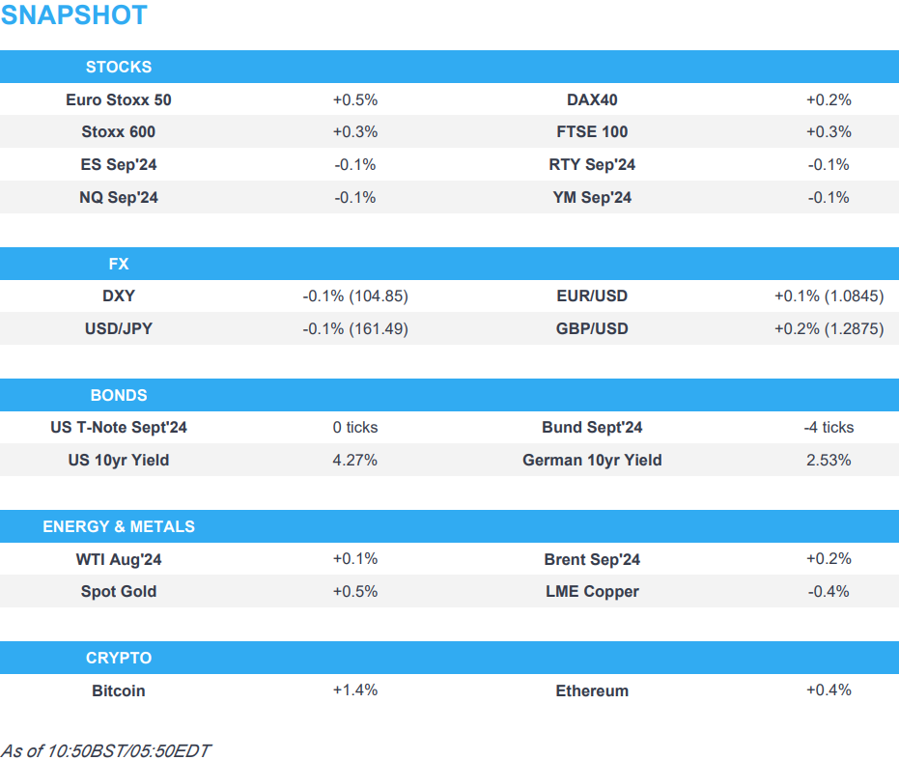Select the LME Copper value -0.4%

(x=829, y=592)
